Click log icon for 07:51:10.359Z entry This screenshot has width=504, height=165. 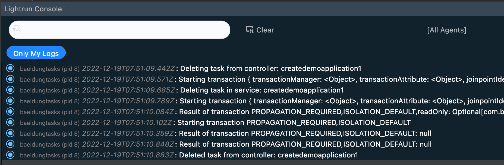pos(10,133)
